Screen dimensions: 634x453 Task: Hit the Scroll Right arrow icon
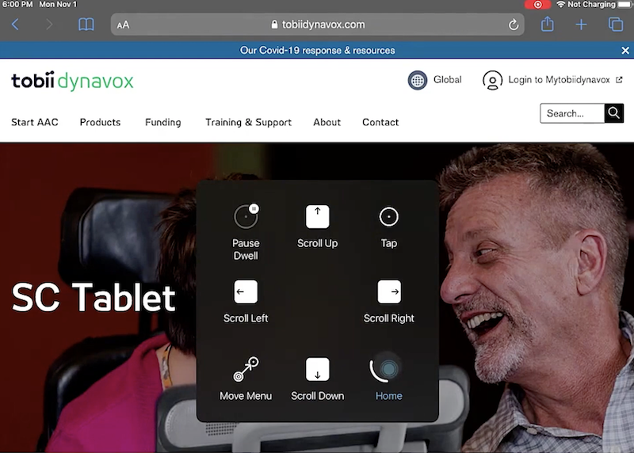click(388, 292)
